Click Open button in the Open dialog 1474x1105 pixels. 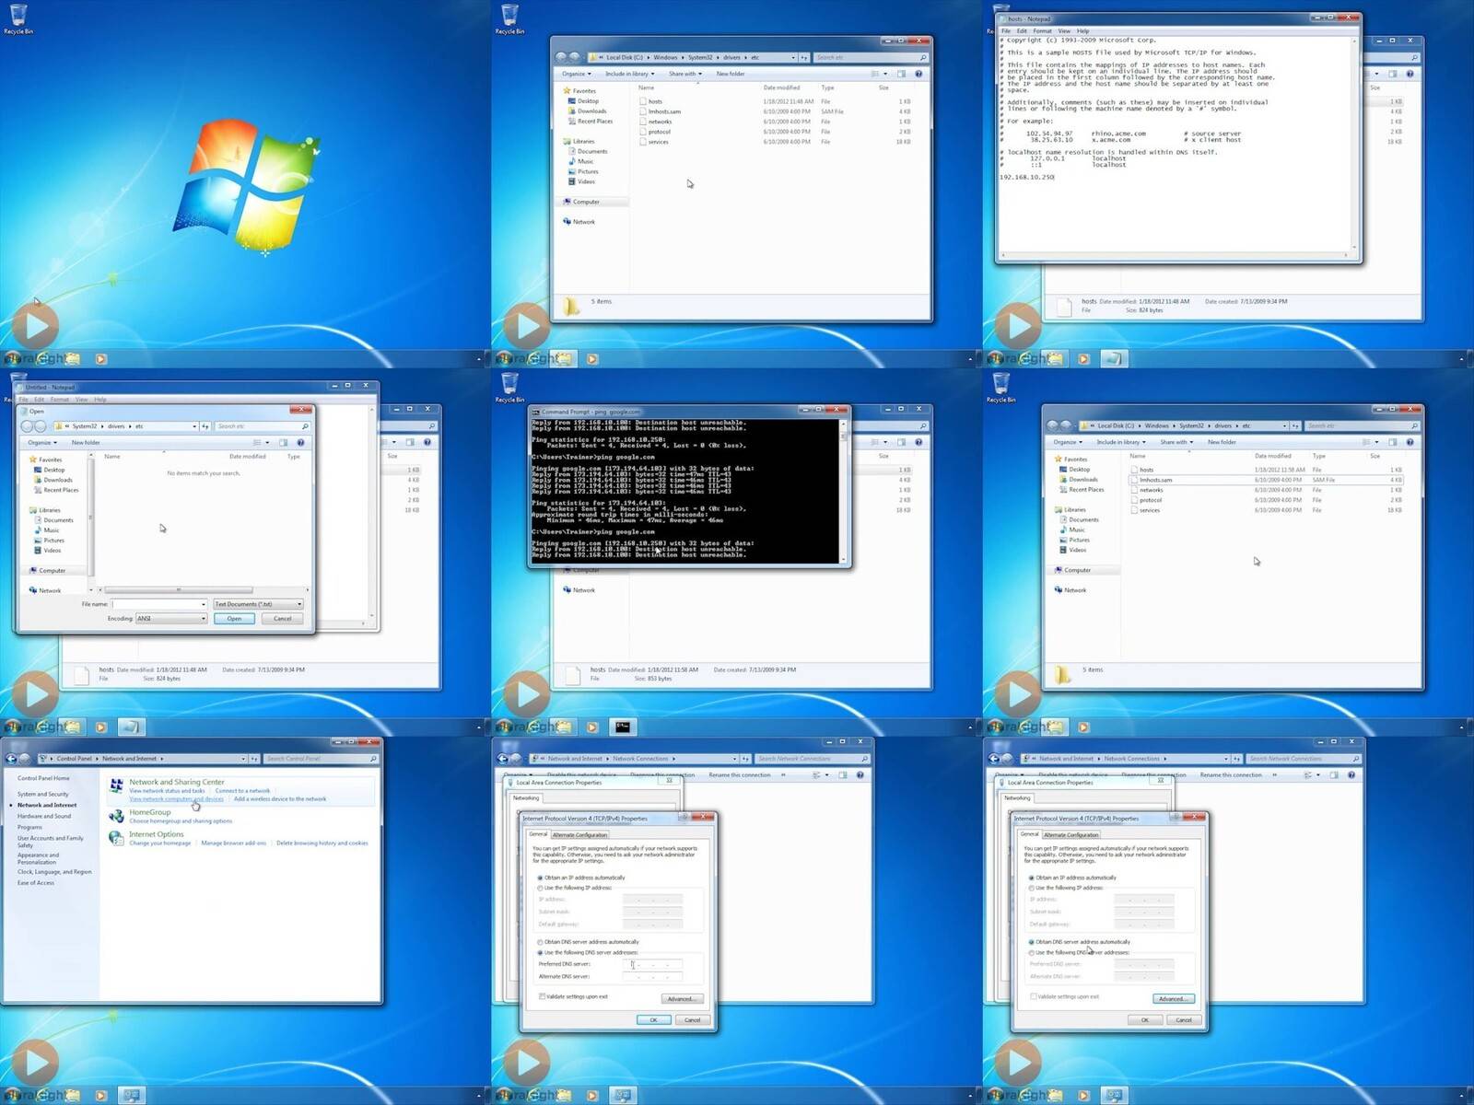tap(234, 619)
